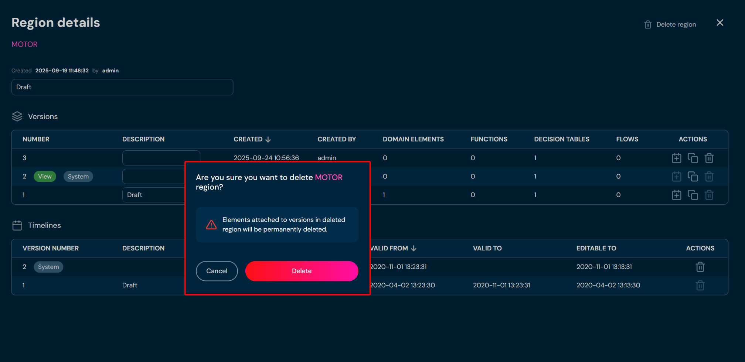This screenshot has width=745, height=362.
Task: Click add timeline icon for version 3
Action: tap(676, 158)
